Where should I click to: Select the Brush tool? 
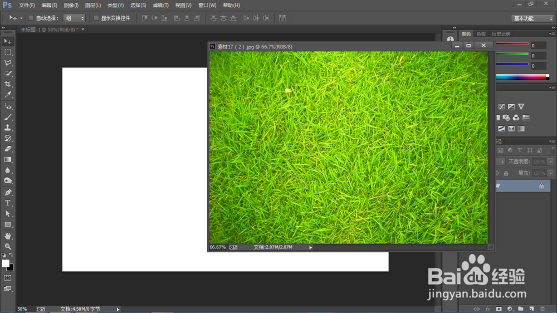[x=7, y=117]
